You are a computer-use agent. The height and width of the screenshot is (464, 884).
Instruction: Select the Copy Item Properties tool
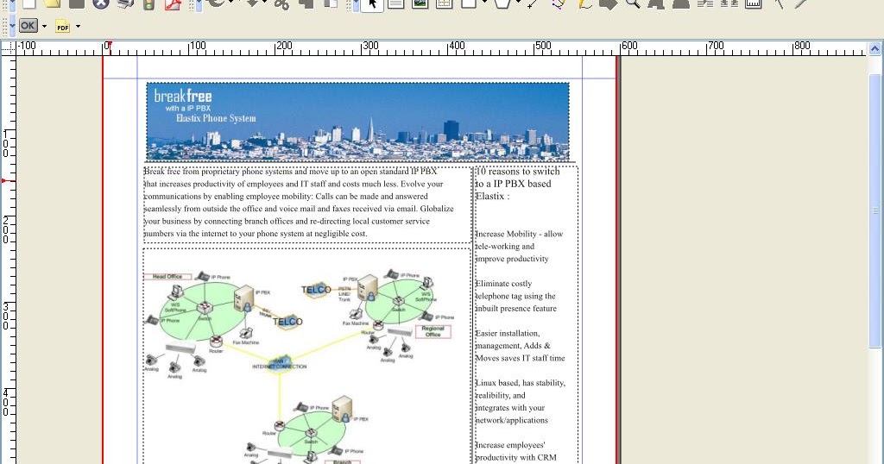pos(779,3)
